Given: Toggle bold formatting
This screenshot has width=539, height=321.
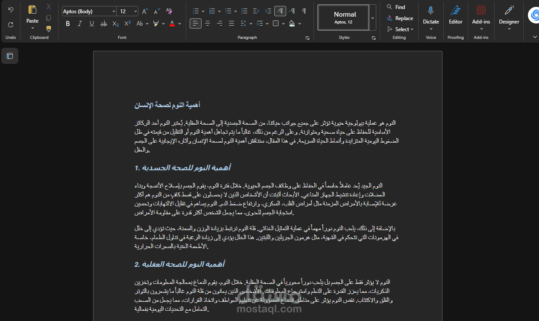Looking at the screenshot, I should [67, 23].
